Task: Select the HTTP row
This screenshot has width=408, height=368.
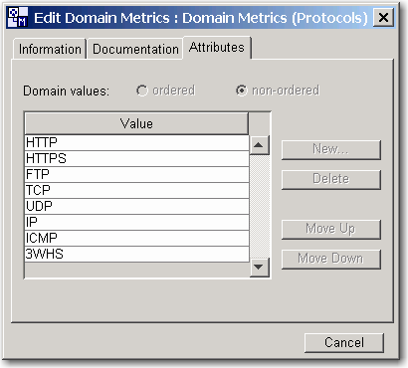Action: pyautogui.click(x=136, y=142)
